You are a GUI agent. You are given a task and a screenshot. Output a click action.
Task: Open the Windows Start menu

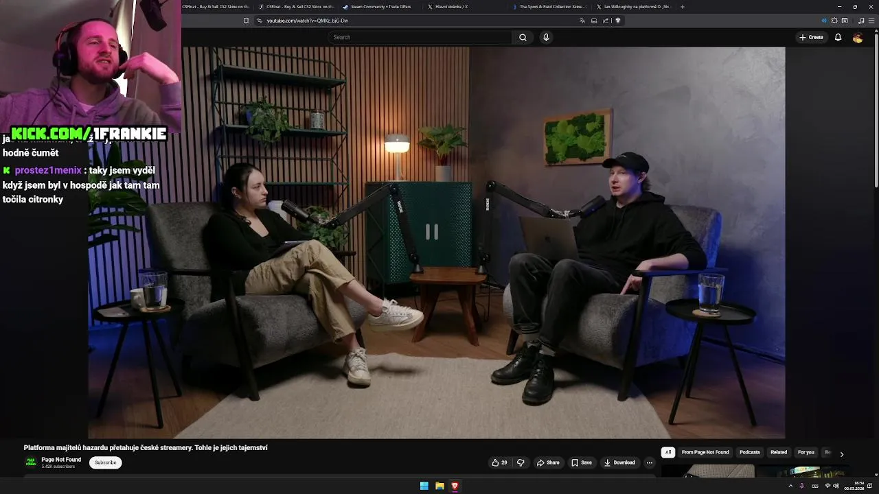point(424,486)
